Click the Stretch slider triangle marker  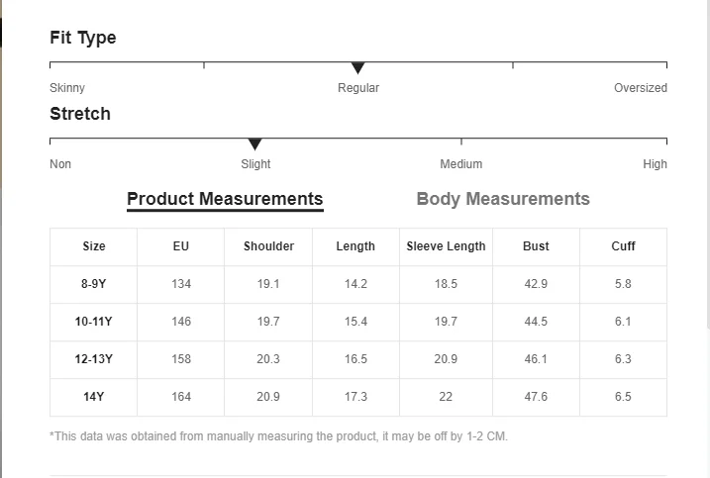pyautogui.click(x=254, y=144)
